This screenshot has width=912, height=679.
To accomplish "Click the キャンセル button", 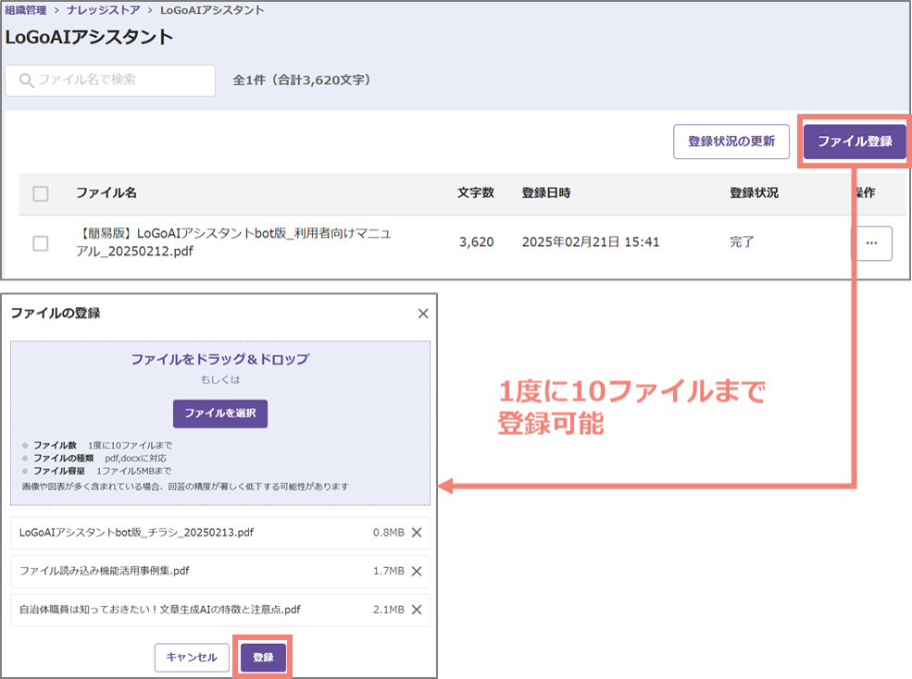I will point(192,658).
